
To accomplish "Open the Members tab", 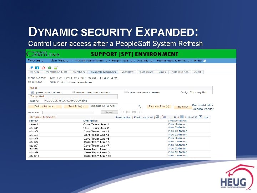I will click(79, 72).
